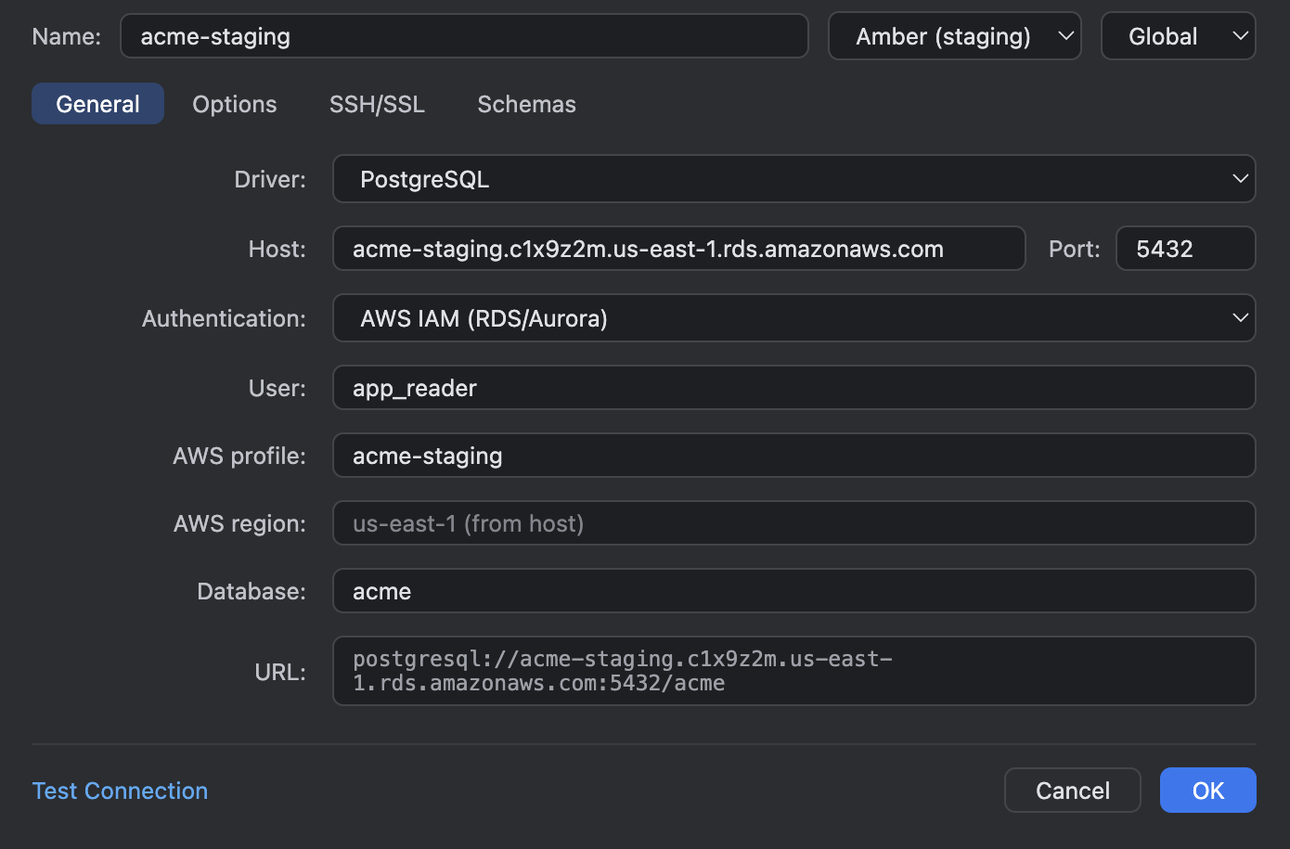The height and width of the screenshot is (849, 1290).
Task: Open the Options tab
Action: coord(235,104)
